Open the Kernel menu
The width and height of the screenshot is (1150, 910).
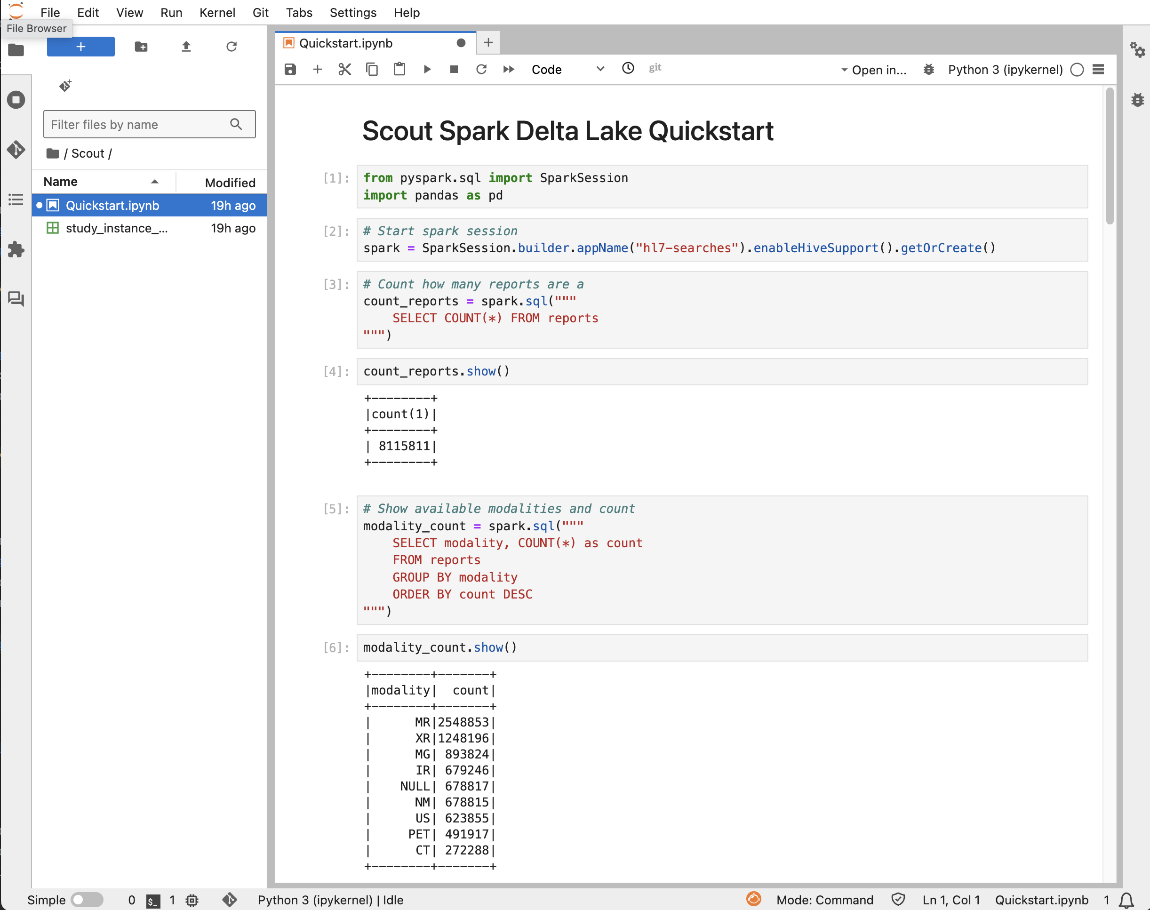[x=217, y=12]
